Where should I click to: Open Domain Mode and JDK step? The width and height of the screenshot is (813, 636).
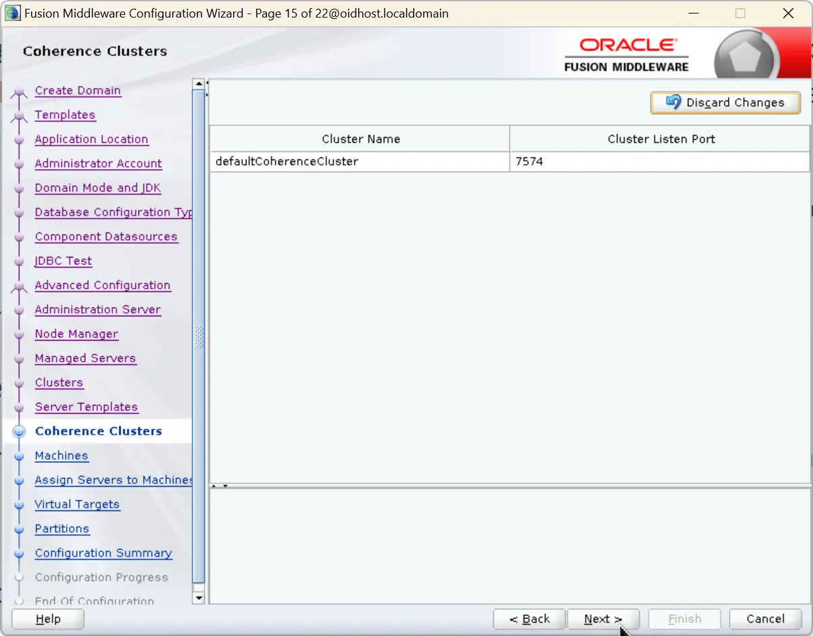(98, 188)
